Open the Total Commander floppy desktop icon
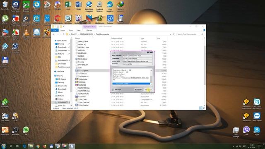Image resolution: width=265 pixels, height=149 pixels. click(x=5, y=62)
